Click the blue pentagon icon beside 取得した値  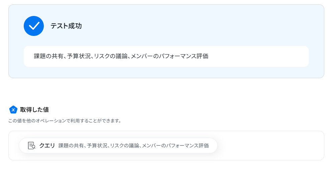tap(13, 110)
